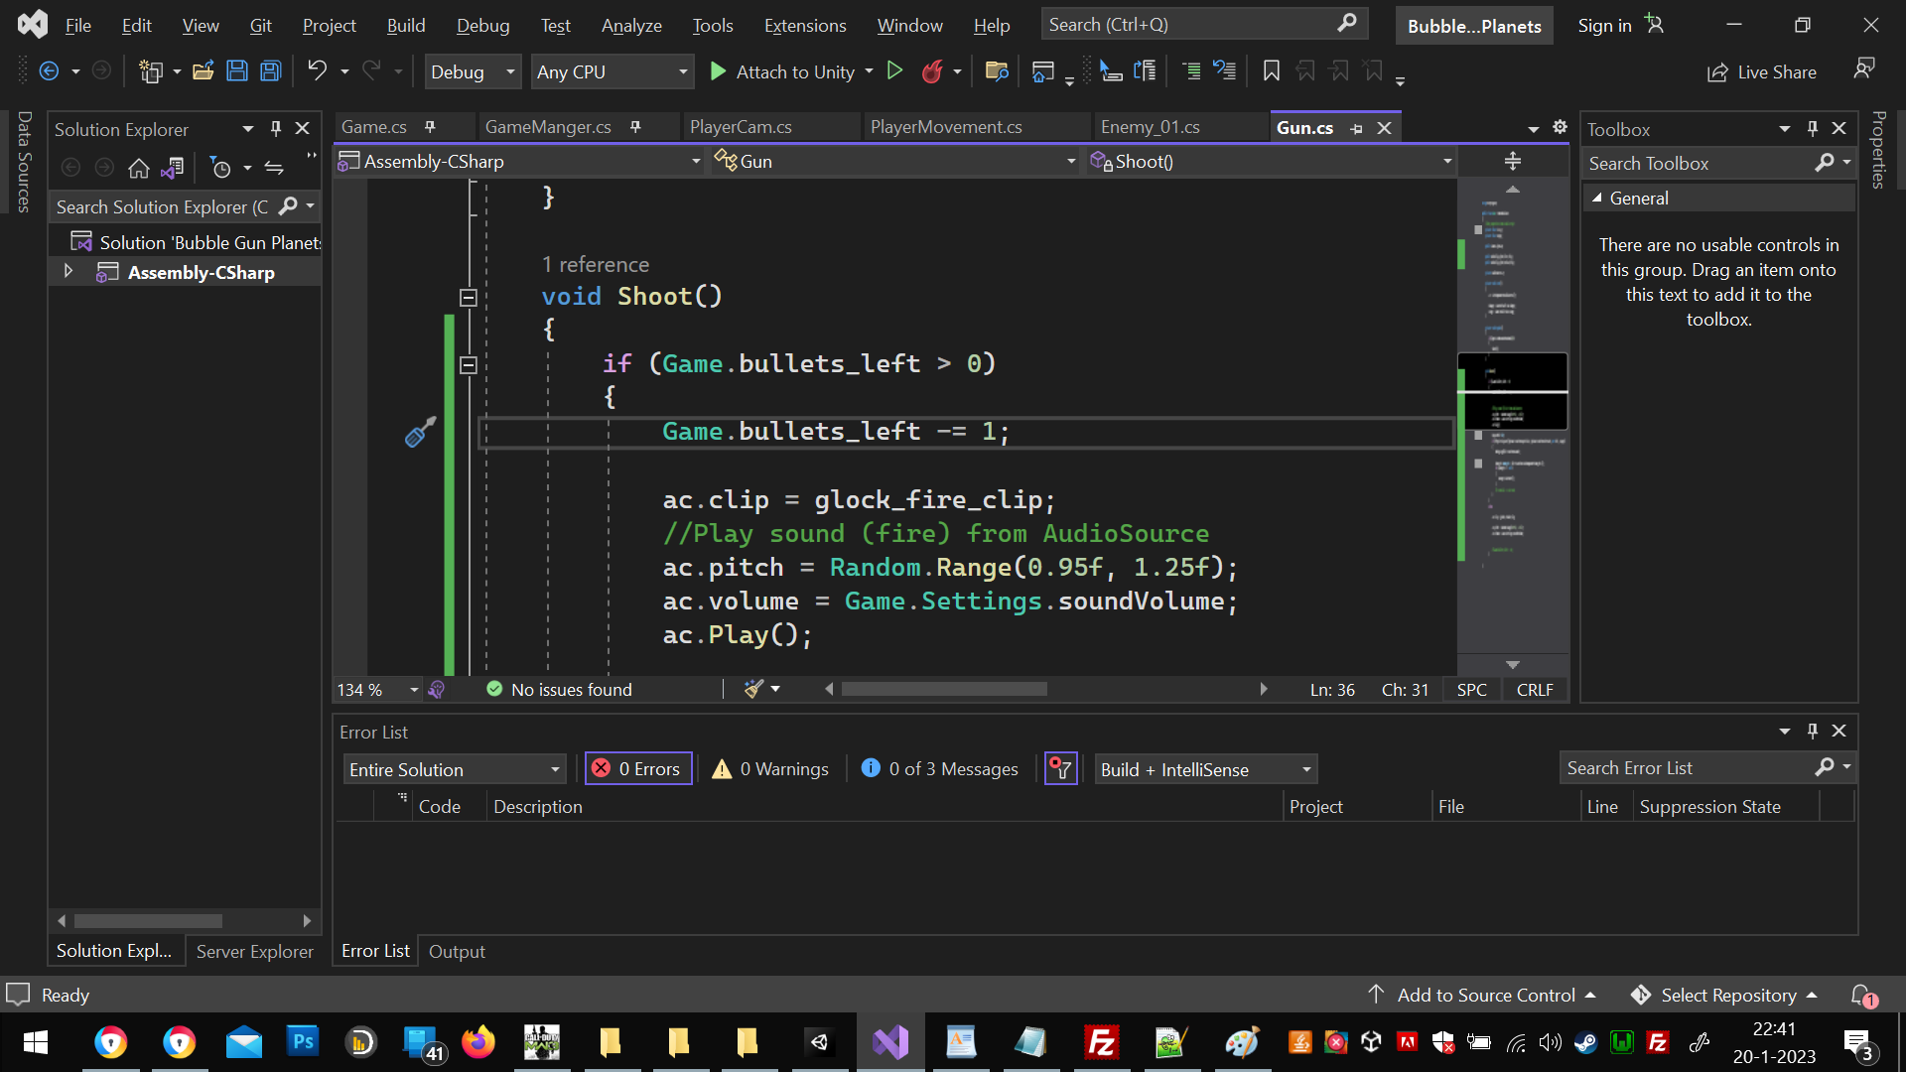
Task: Open the Debug configuration dropdown
Action: [473, 71]
